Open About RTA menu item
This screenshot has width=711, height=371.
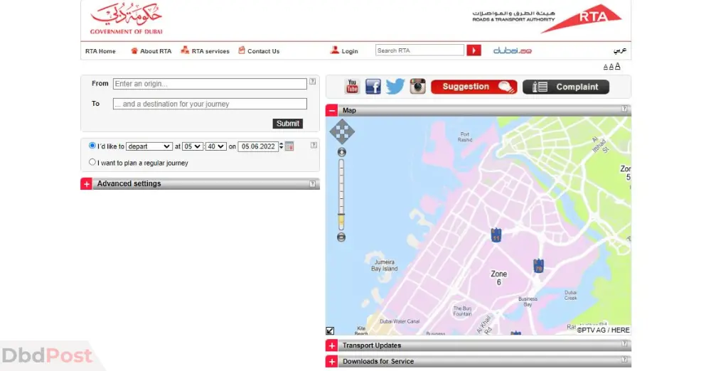coord(151,50)
